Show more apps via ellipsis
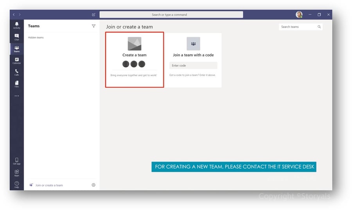The width and height of the screenshot is (352, 210). [x=16, y=96]
